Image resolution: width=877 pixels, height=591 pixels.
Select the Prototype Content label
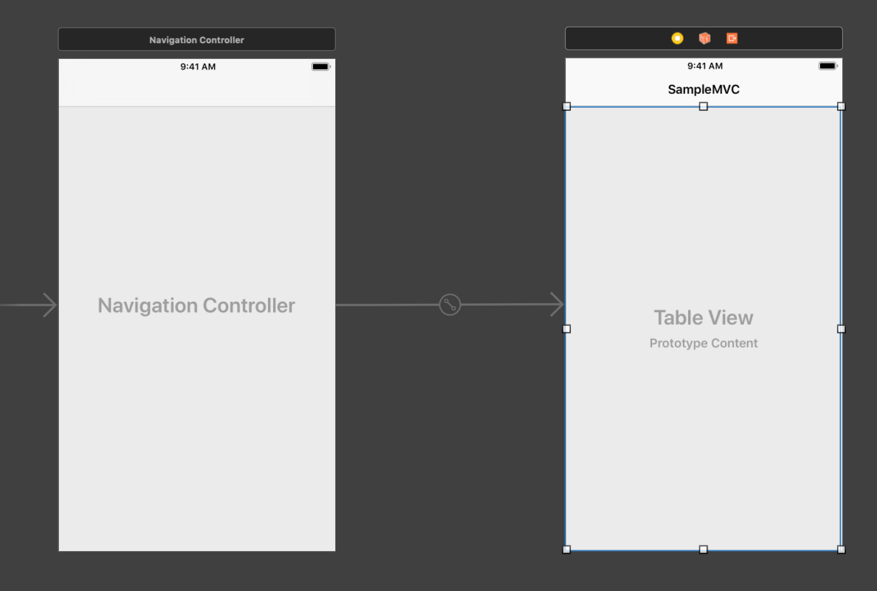(x=703, y=342)
